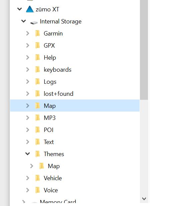The image size is (180, 206).
Task: Select the MP3 folder
Action: coord(50,118)
